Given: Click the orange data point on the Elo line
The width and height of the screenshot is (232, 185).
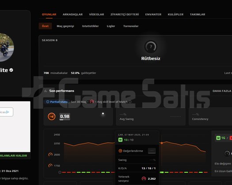Looking at the screenshot, I should click(x=162, y=143).
